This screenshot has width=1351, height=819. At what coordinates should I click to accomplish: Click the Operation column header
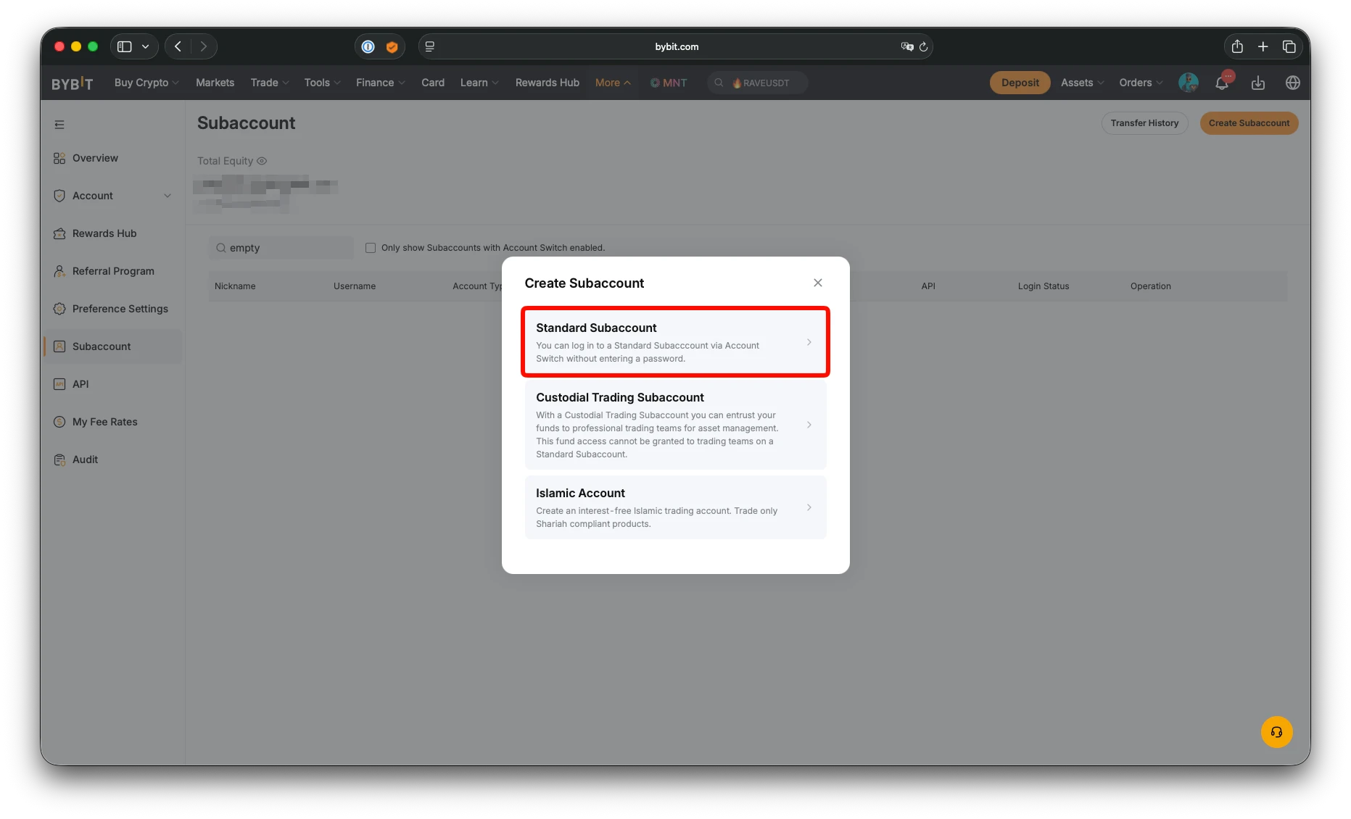click(1150, 286)
